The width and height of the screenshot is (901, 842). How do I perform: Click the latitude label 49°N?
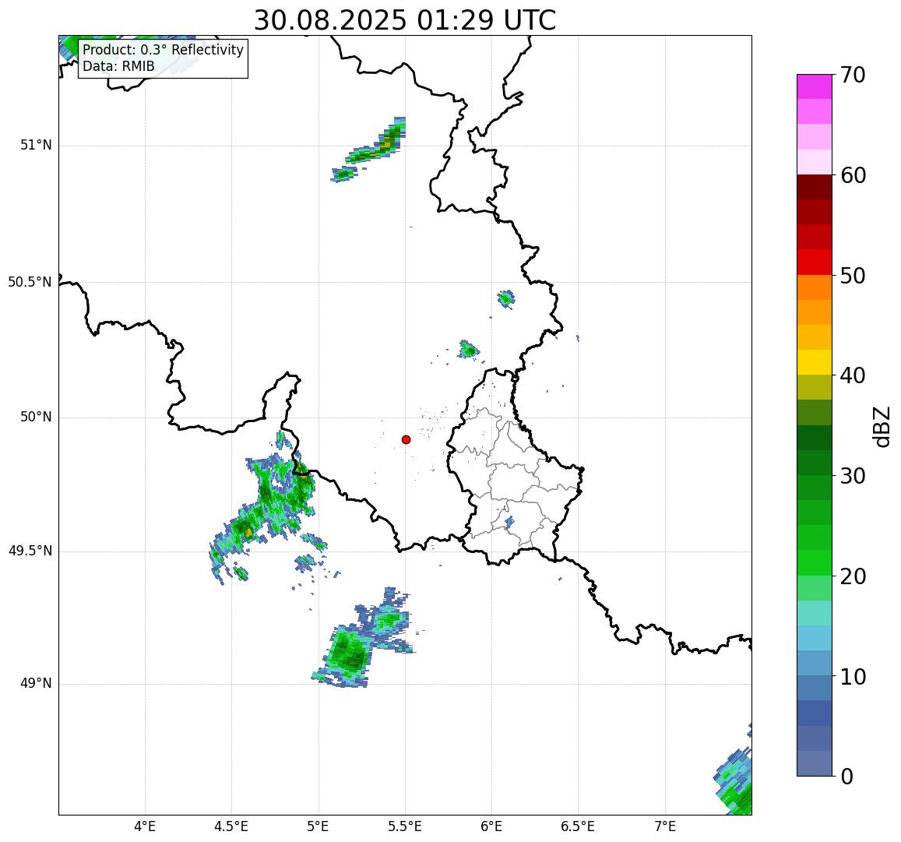pyautogui.click(x=36, y=684)
